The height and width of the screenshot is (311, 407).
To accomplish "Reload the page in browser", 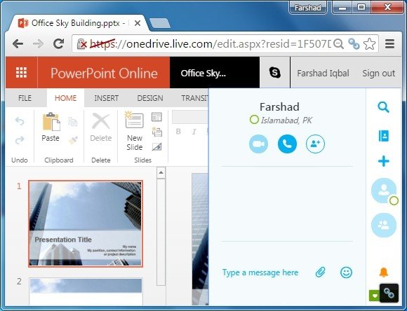I will tap(59, 44).
